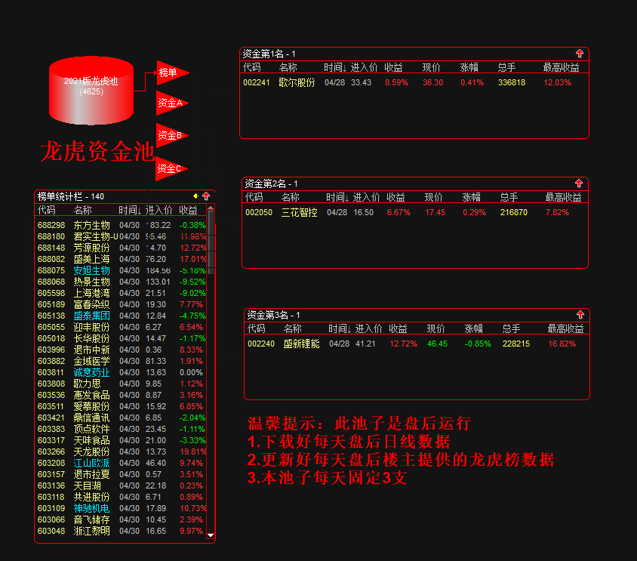Select the 资金A arrow node
Viewport: 637px width, 561px height.
coord(169,103)
